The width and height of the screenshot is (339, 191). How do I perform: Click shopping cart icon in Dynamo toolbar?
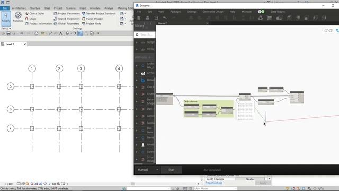tap(270, 18)
